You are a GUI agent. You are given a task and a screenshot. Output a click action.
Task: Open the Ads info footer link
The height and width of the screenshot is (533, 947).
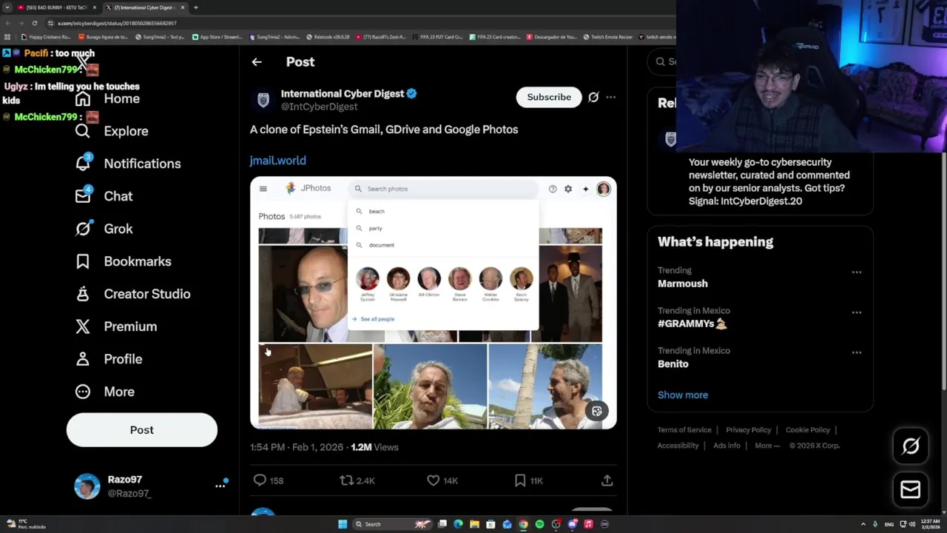click(727, 446)
